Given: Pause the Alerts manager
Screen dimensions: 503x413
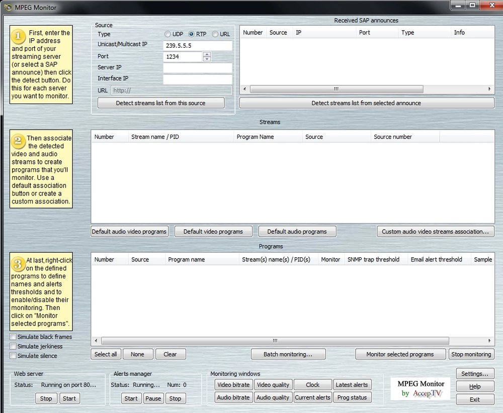Looking at the screenshot, I should coord(153,398).
